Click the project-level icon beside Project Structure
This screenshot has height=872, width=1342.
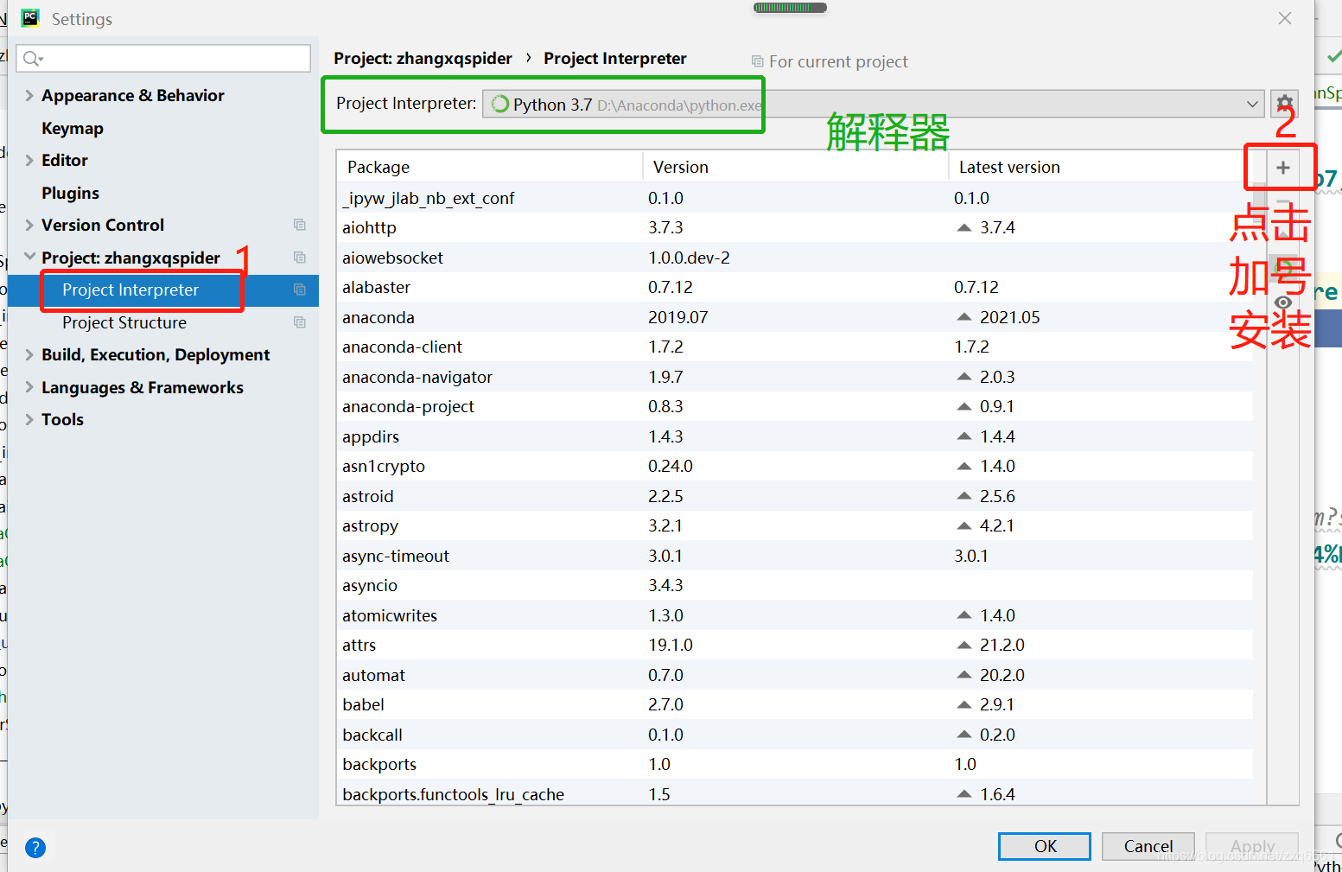coord(300,322)
